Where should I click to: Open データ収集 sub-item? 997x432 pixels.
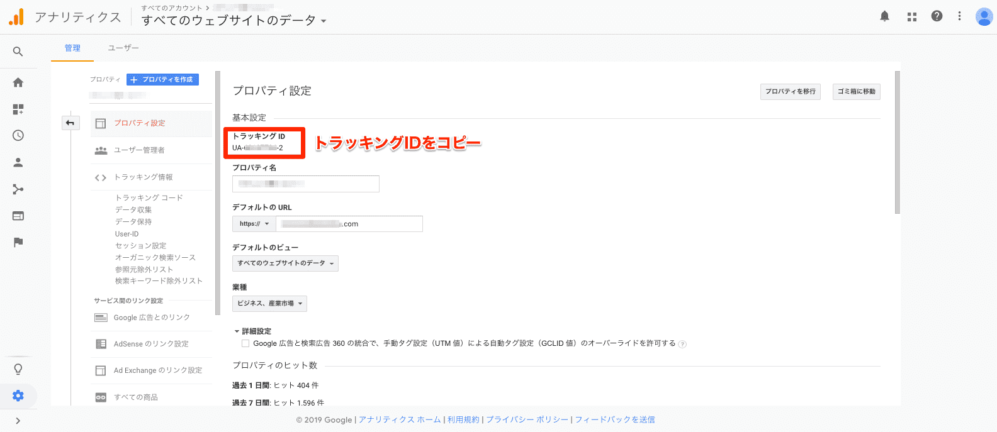coord(133,210)
